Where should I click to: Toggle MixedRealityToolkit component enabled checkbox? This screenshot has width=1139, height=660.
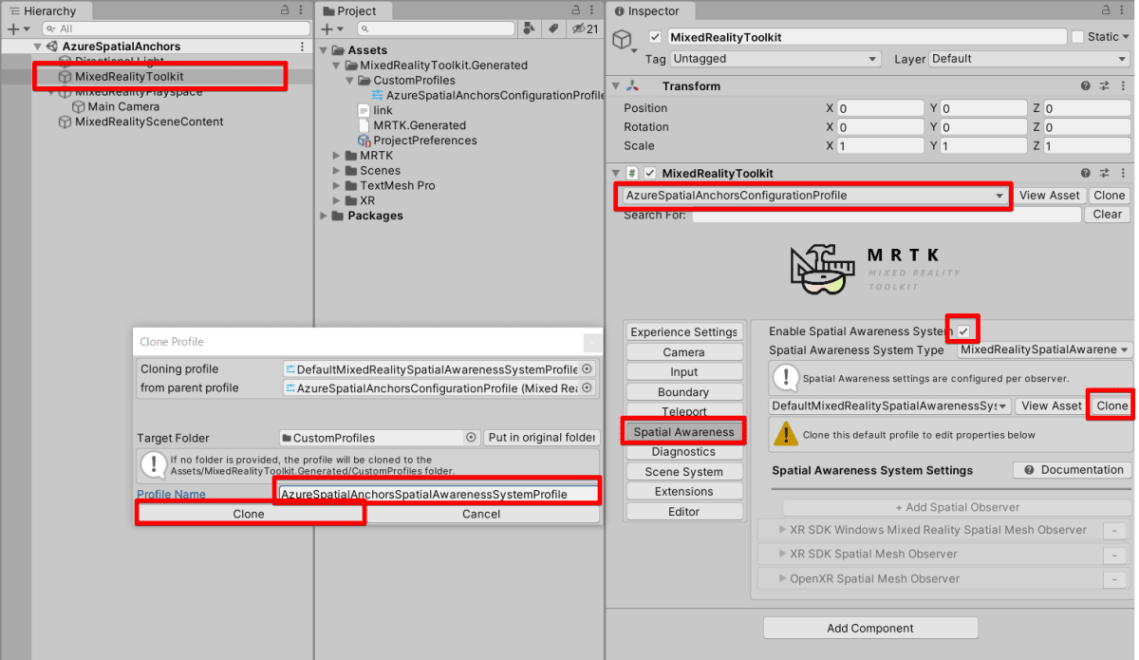pos(650,174)
